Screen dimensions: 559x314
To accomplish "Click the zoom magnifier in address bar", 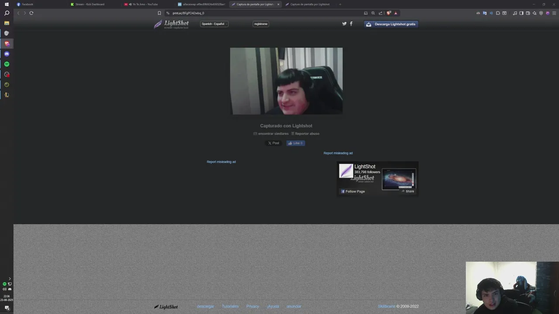I will pos(373,13).
